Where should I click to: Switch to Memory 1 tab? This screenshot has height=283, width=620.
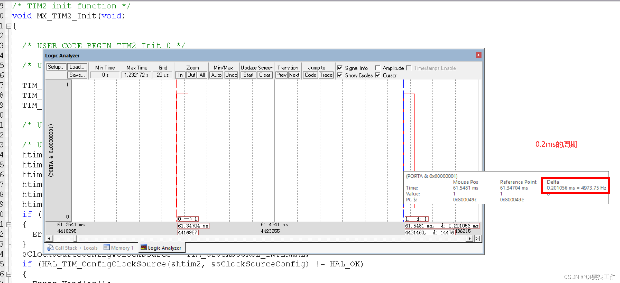pyautogui.click(x=118, y=248)
